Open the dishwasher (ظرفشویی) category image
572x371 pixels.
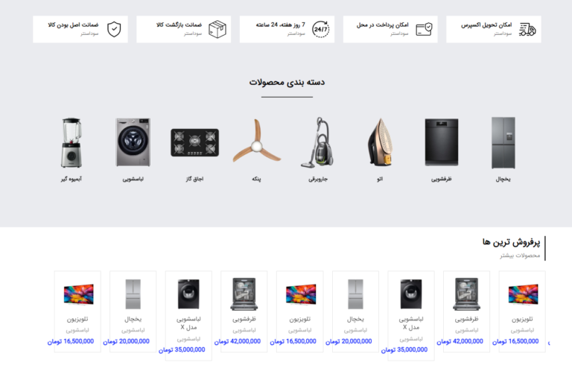[442, 142]
